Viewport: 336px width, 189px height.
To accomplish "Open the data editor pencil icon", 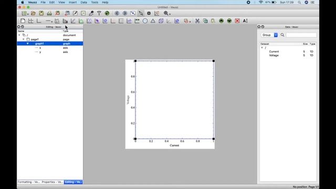I will point(75,13).
